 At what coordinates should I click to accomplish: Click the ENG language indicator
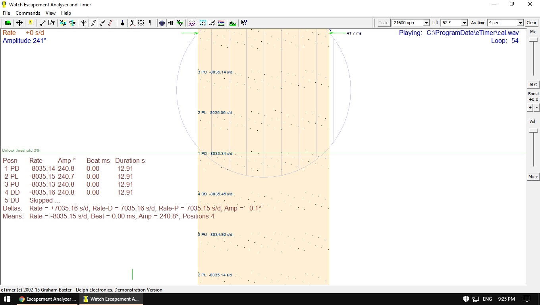click(487, 299)
